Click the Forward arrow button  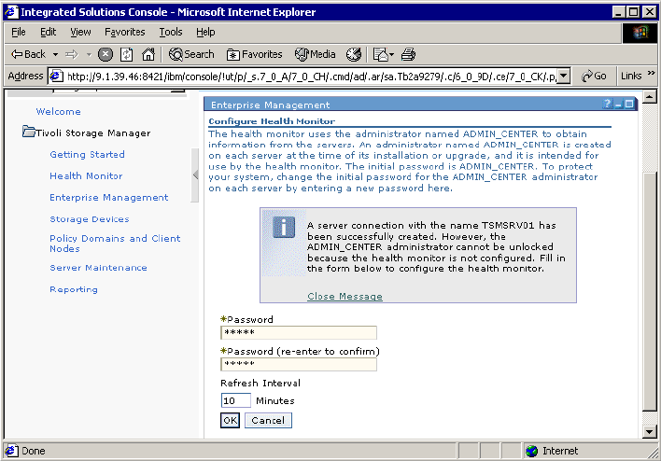[x=72, y=54]
